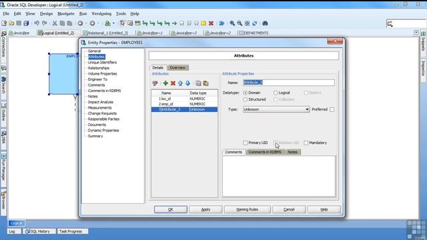This screenshot has height=240, width=427.
Task: Open the Navigate menu
Action: [x=66, y=13]
